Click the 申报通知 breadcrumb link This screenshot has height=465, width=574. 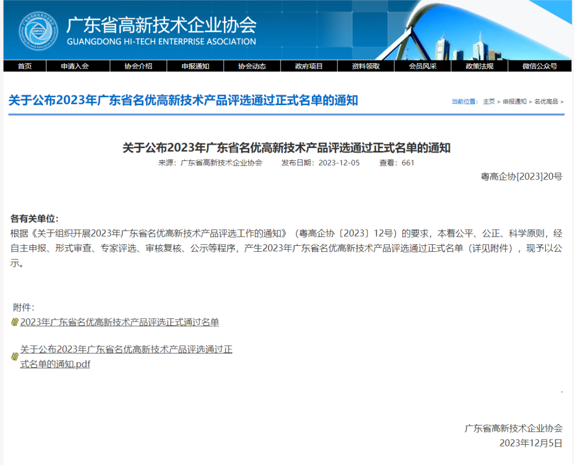coord(514,101)
